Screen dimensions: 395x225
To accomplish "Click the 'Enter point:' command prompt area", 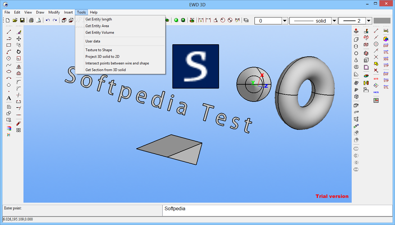I will point(82,211).
